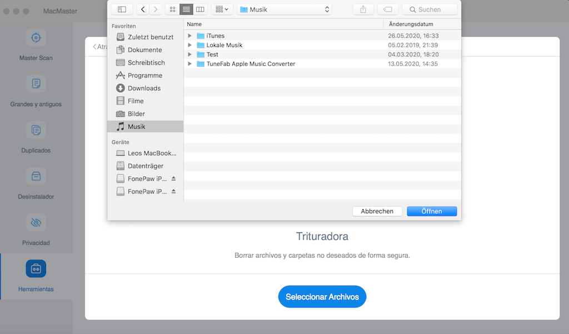Open Master Scan in MacMaster sidebar
Screen dimensions: 569x334
tap(36, 46)
